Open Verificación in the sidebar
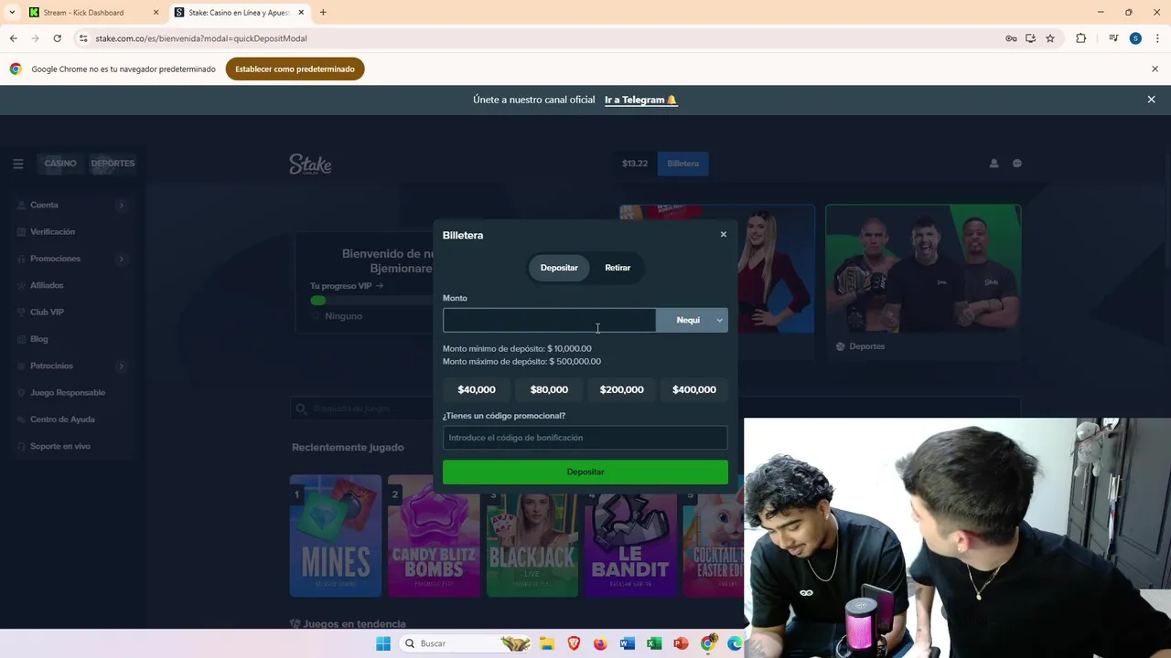Image resolution: width=1171 pixels, height=658 pixels. (x=52, y=232)
